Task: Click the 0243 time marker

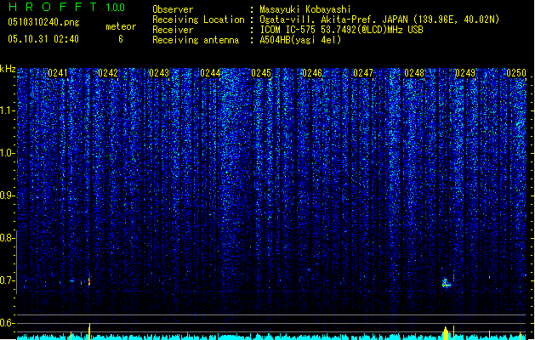Action: [x=159, y=73]
